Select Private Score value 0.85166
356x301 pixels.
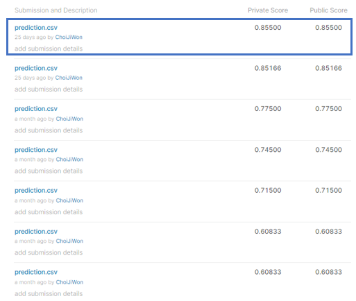pyautogui.click(x=268, y=68)
